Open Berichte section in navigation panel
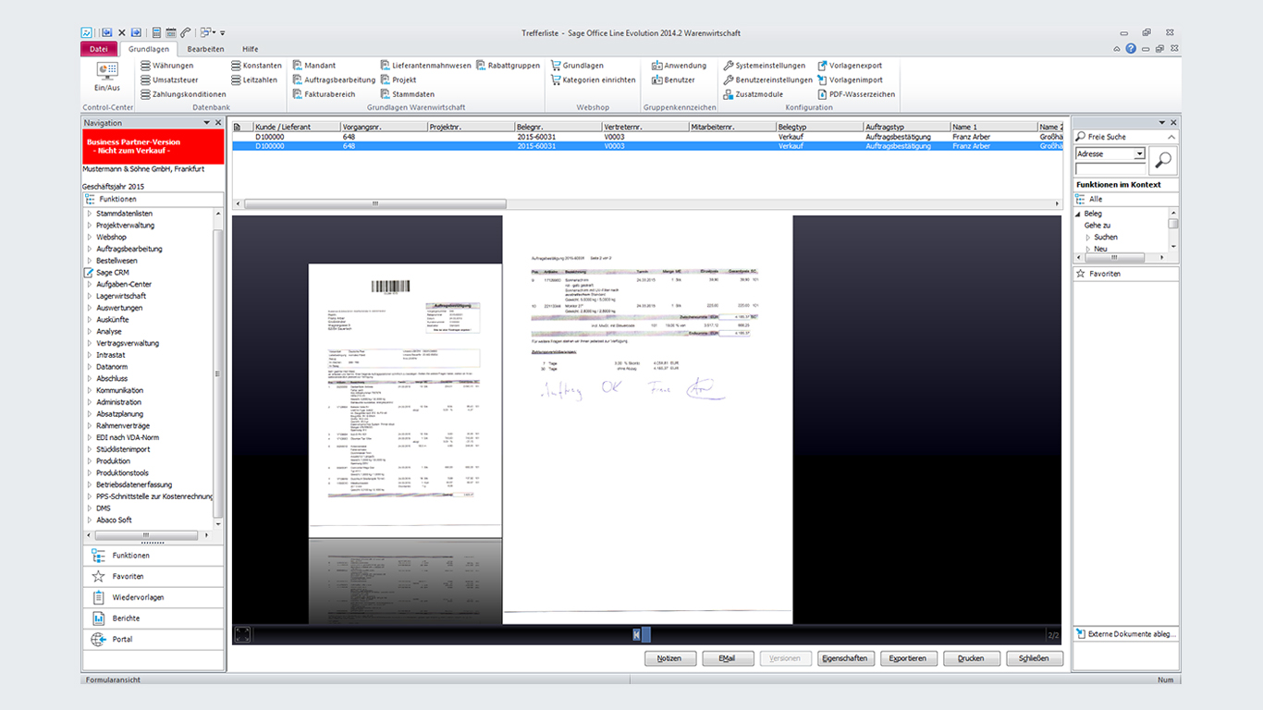Viewport: 1263px width, 710px height. click(153, 618)
